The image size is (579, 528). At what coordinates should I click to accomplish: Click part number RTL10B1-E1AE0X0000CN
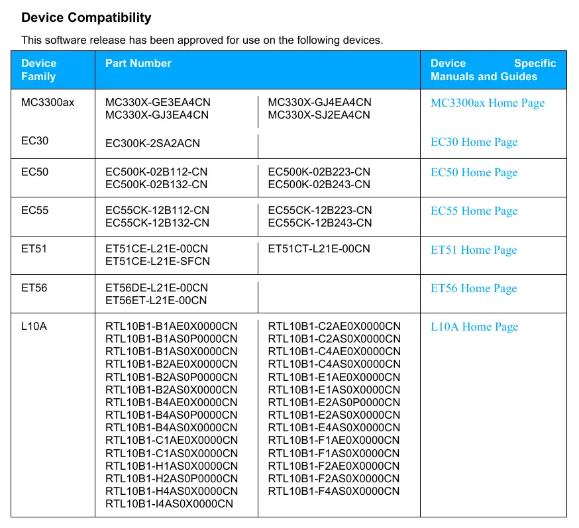[x=334, y=377]
